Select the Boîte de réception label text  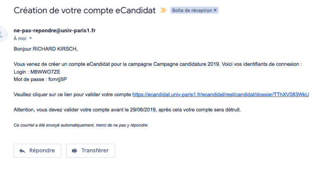point(192,11)
